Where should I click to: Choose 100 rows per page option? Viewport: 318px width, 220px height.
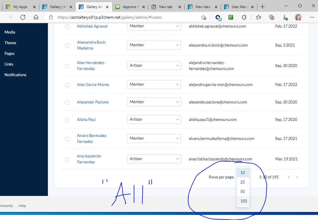[243, 201]
